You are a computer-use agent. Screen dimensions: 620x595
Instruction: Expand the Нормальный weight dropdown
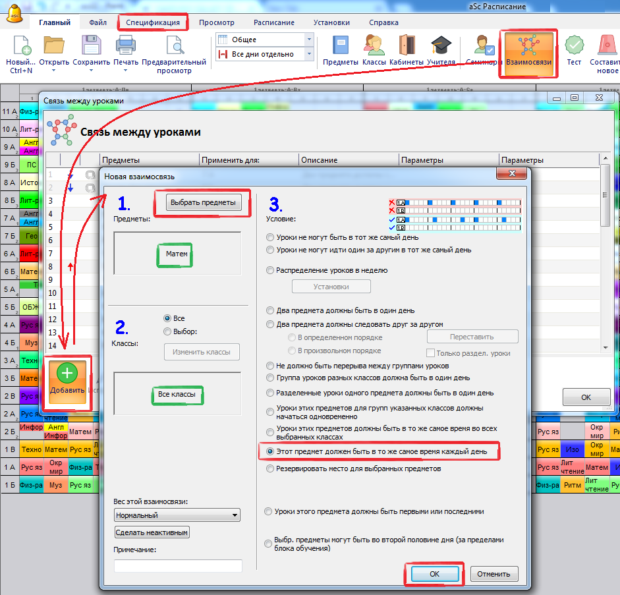pyautogui.click(x=177, y=515)
